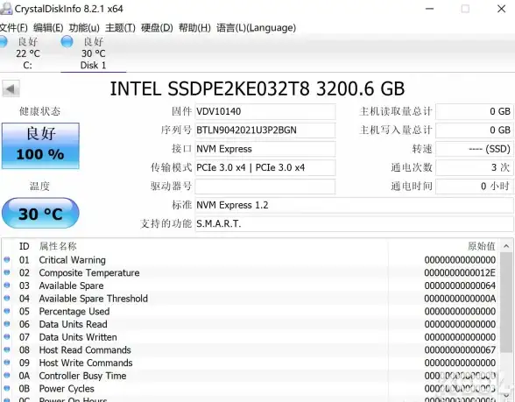Screen dimensions: 515x402
Task: Click the serial number field BTLN9042021U3P2BGN
Action: click(265, 130)
